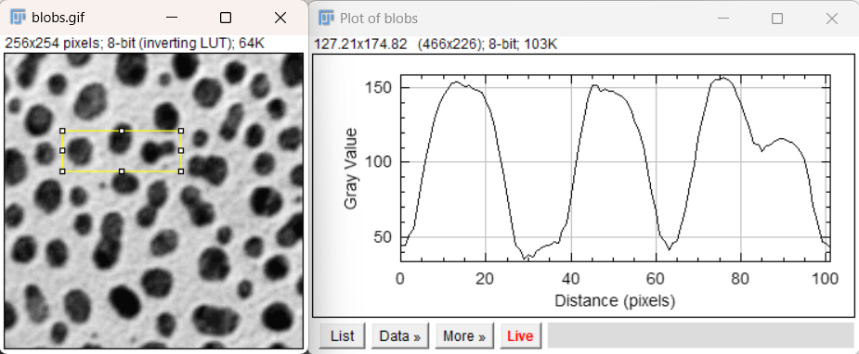Click the 40 tick label on the X axis
859x354 pixels.
(571, 279)
